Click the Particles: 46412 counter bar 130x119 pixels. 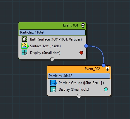(x=79, y=76)
